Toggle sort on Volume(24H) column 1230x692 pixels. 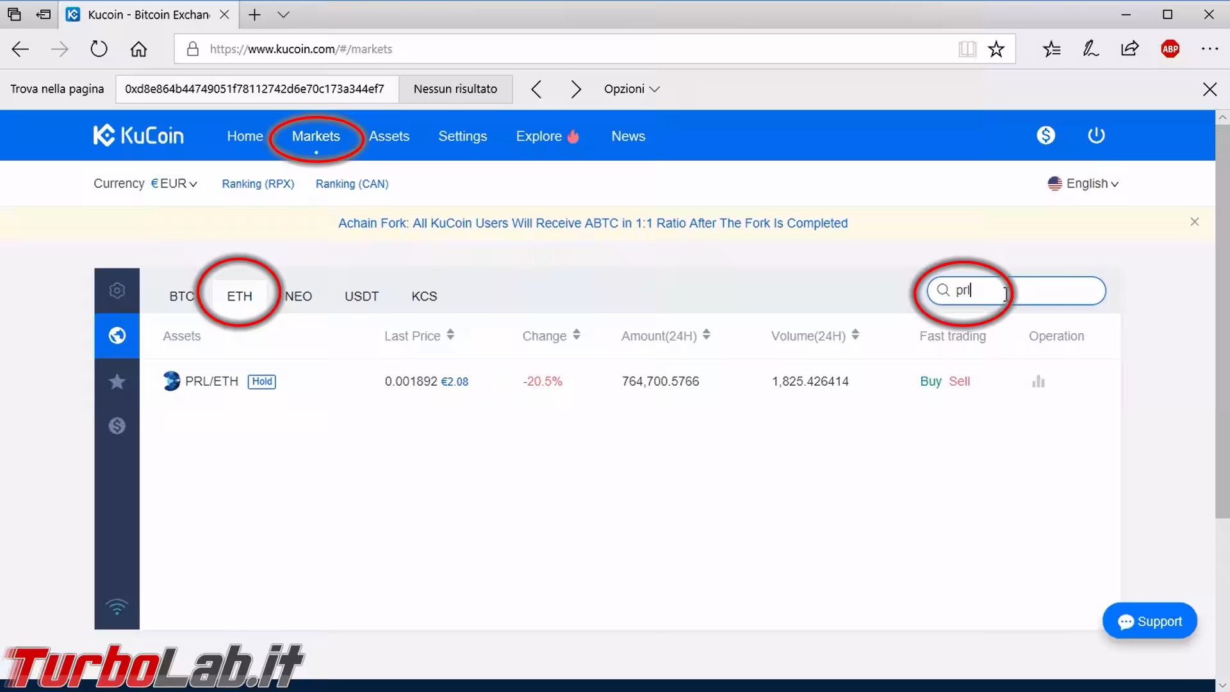(855, 334)
